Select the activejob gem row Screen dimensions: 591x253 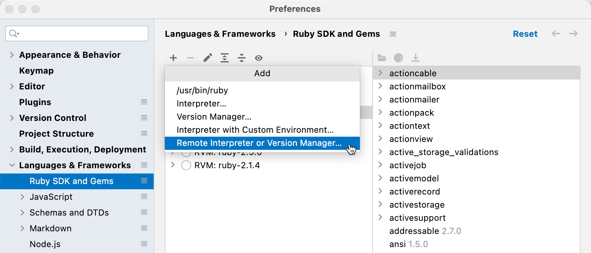(476, 165)
